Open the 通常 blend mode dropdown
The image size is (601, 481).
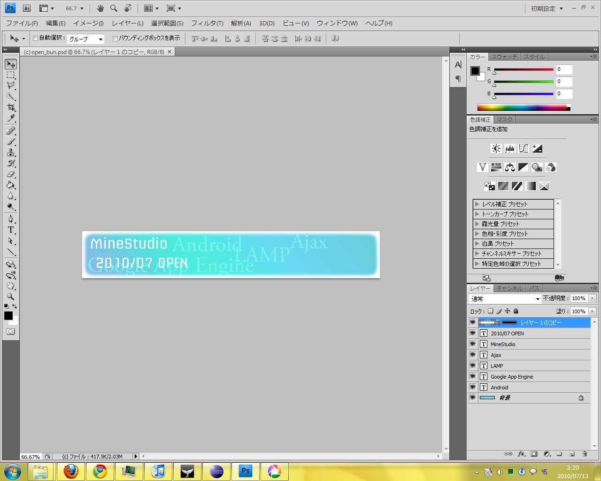[505, 299]
